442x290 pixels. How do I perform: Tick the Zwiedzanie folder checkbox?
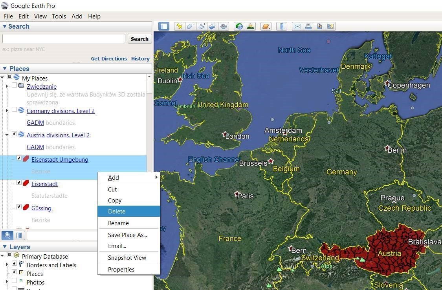pos(15,85)
